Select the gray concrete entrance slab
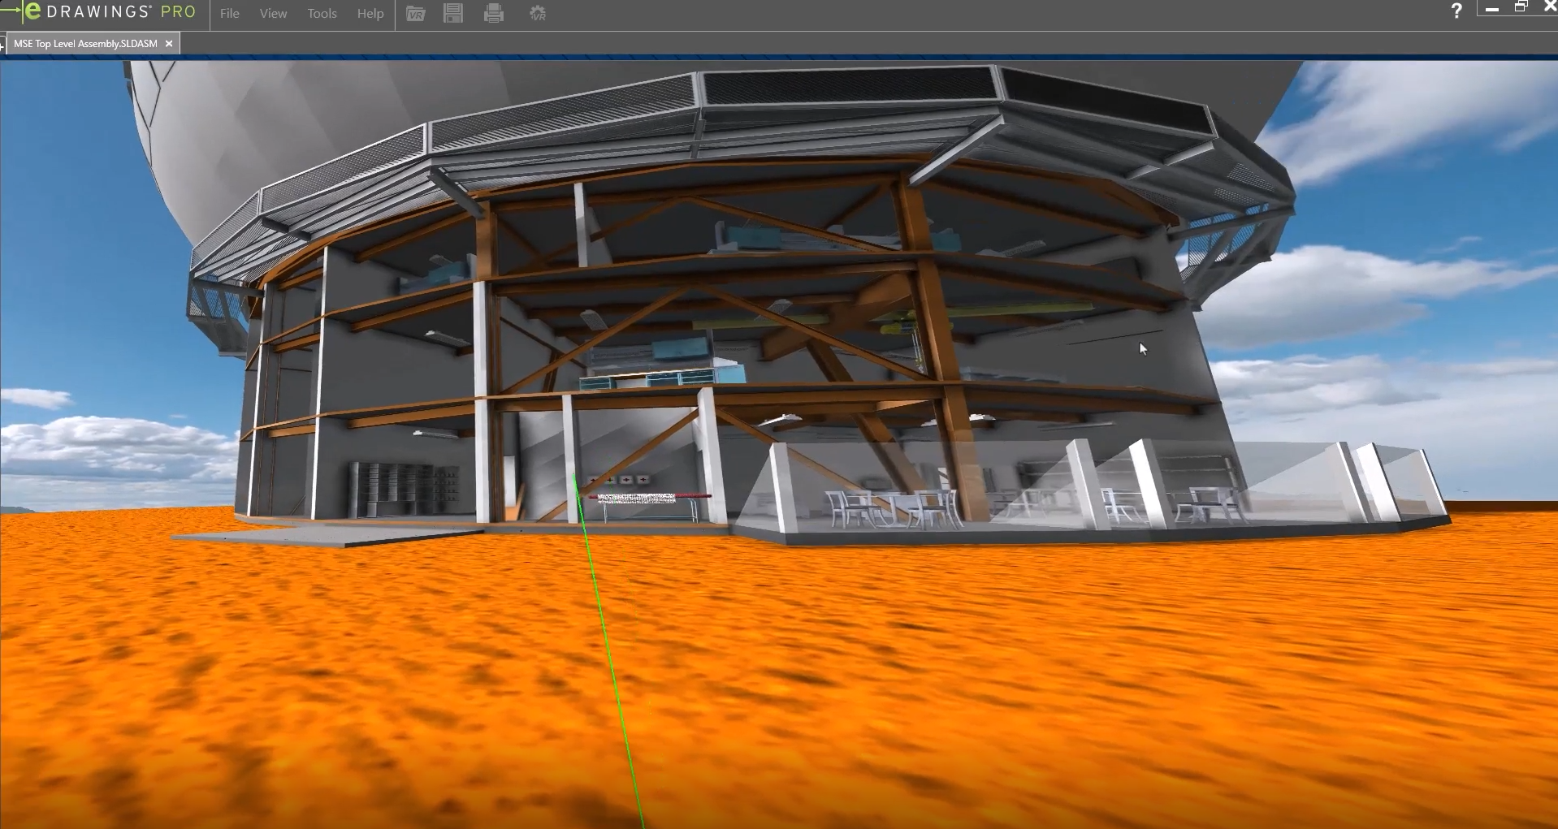Screen dimensions: 1558x829 click(x=325, y=534)
